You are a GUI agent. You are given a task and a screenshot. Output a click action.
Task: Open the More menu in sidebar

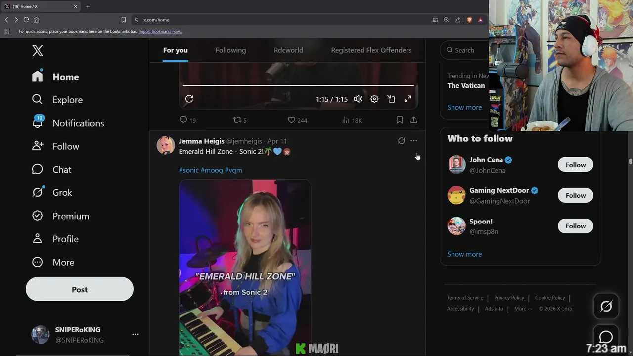coord(53,262)
